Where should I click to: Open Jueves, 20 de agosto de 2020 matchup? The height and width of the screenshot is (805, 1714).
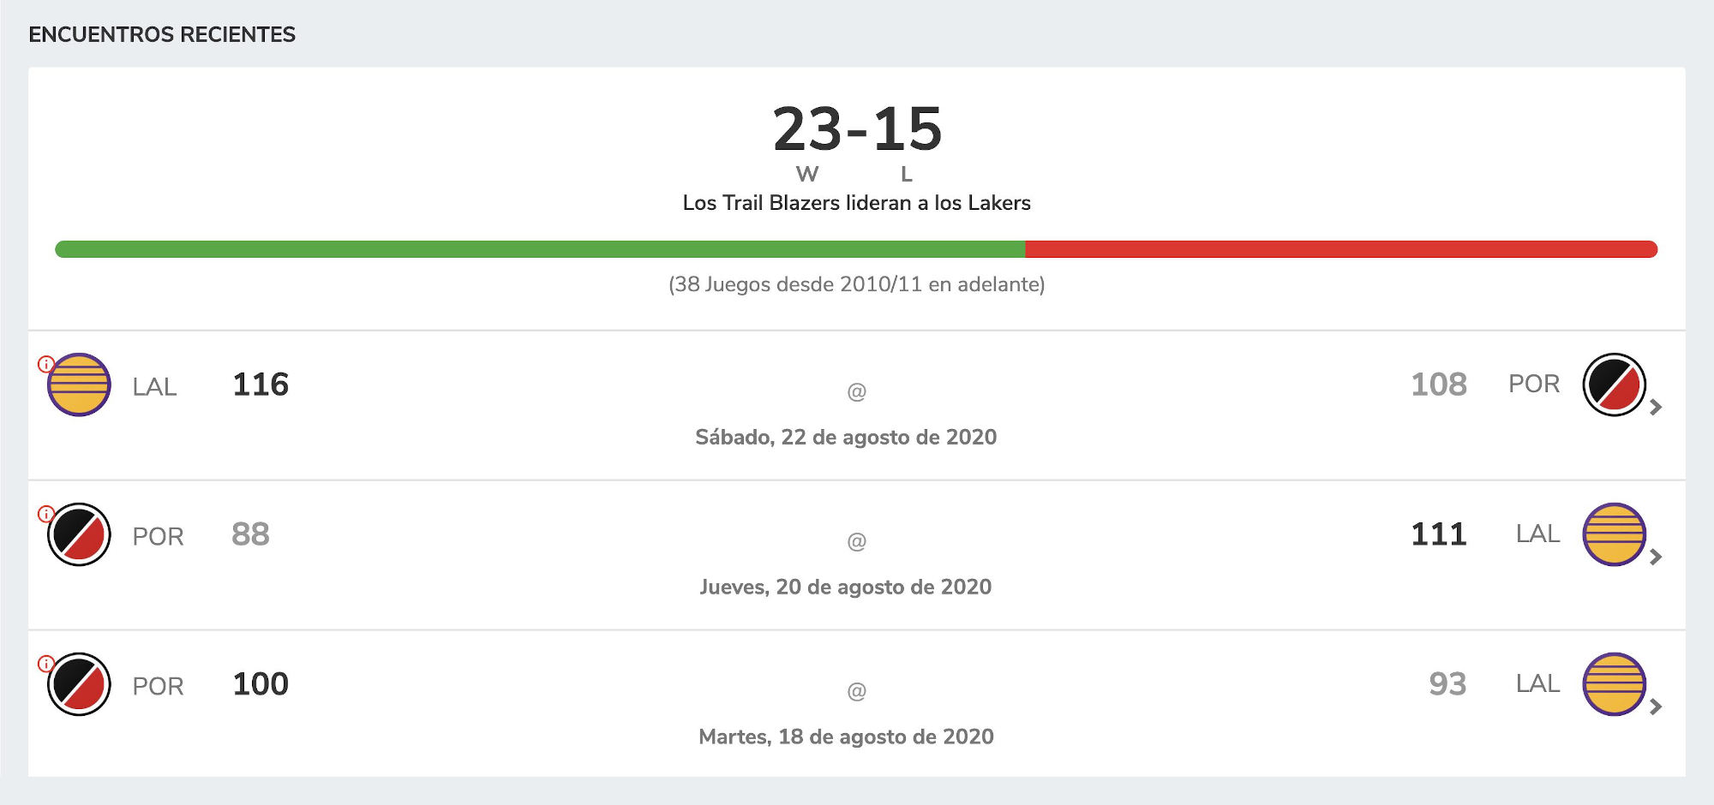[x=846, y=587]
